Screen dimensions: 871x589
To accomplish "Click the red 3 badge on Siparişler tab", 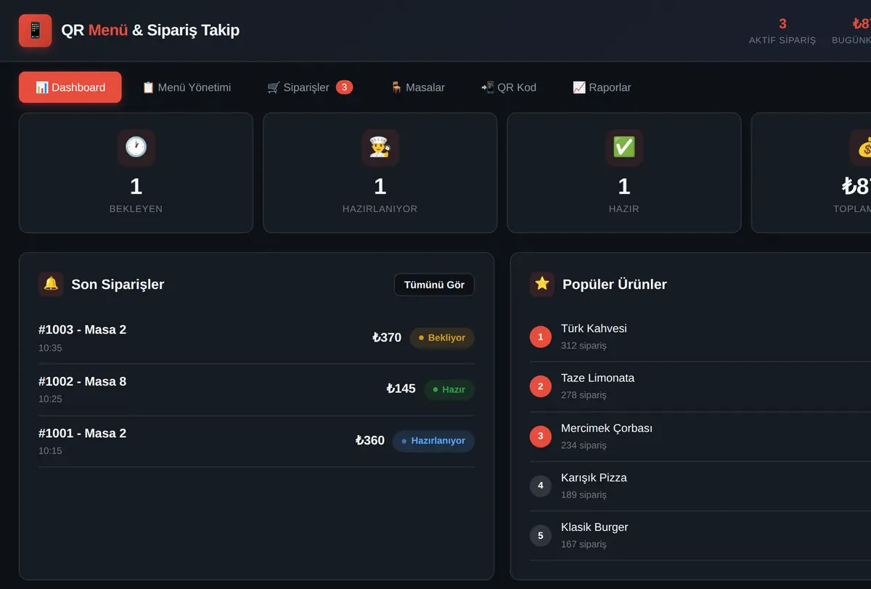I will 345,87.
